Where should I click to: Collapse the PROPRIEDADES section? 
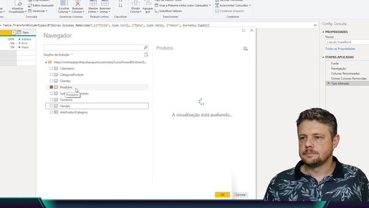point(323,32)
